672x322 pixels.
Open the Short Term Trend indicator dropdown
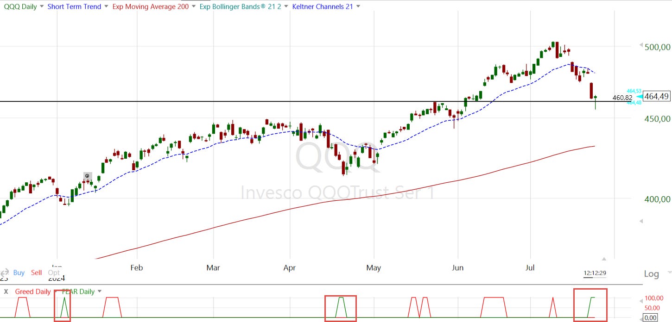point(106,6)
